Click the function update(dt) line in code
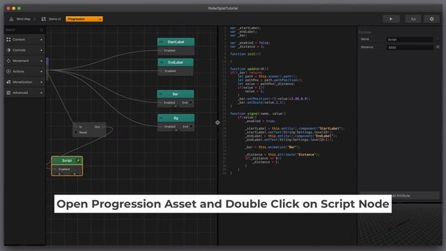The height and width of the screenshot is (251, 446). (249, 69)
